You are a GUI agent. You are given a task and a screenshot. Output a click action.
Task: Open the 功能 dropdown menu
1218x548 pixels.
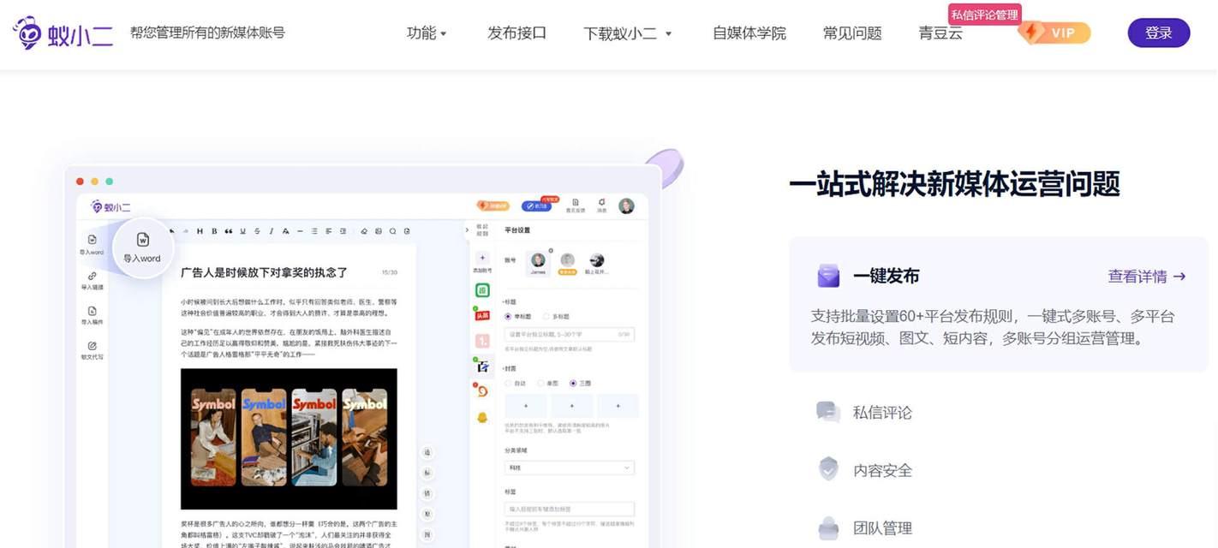tap(427, 33)
